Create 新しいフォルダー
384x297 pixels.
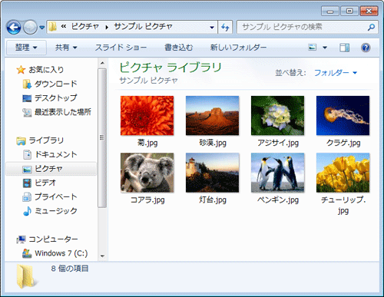[238, 48]
